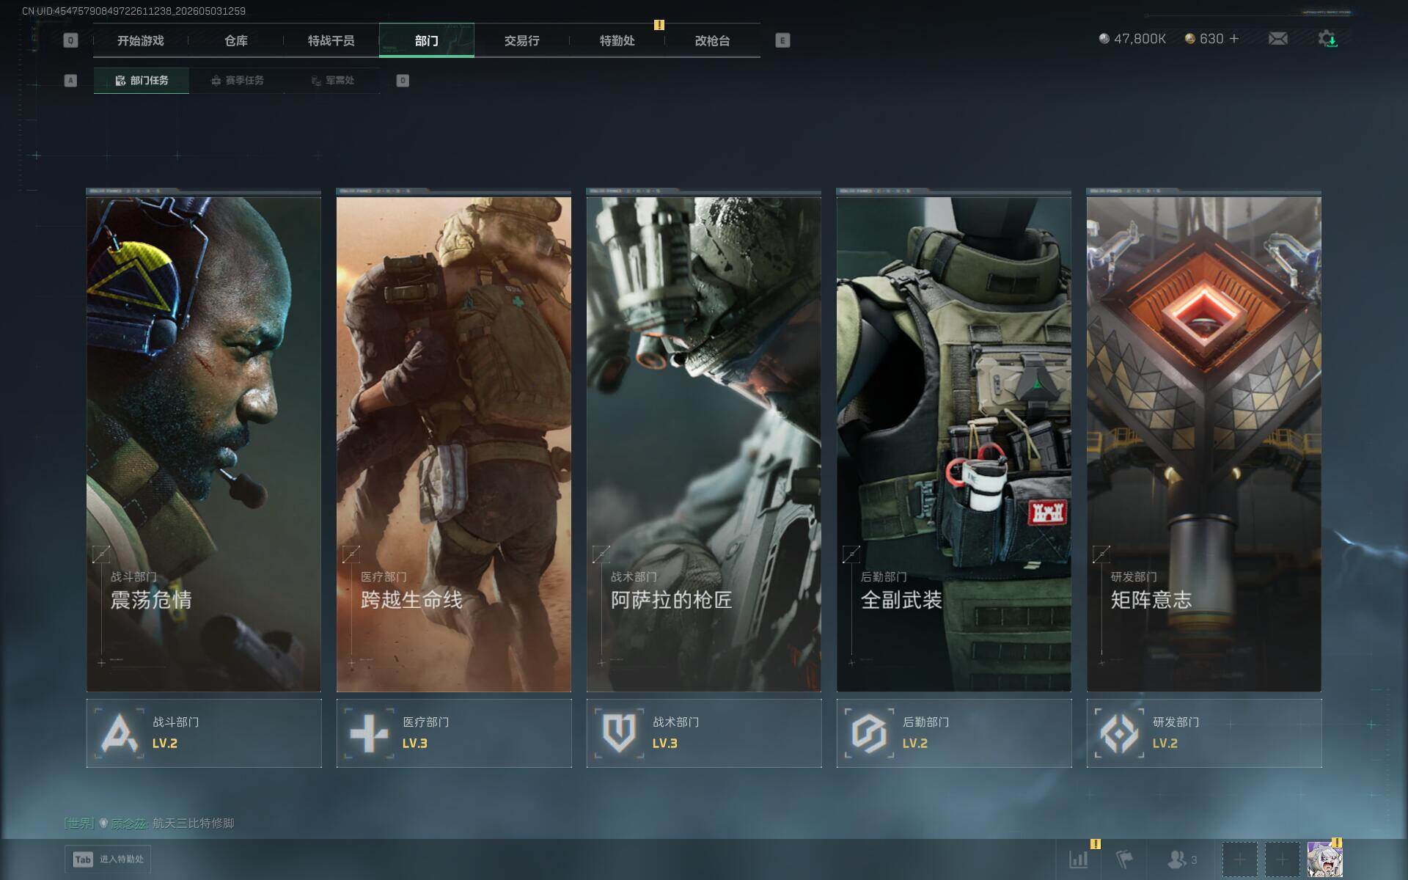
Task: Open the world chat message line
Action: click(150, 823)
